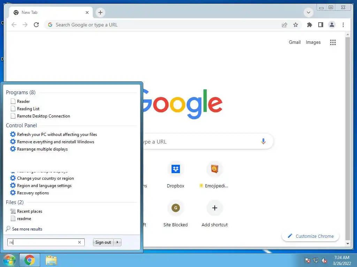Screen dimensions: 357x267
Task: Click the Windows Start orb
Action: pos(9,260)
